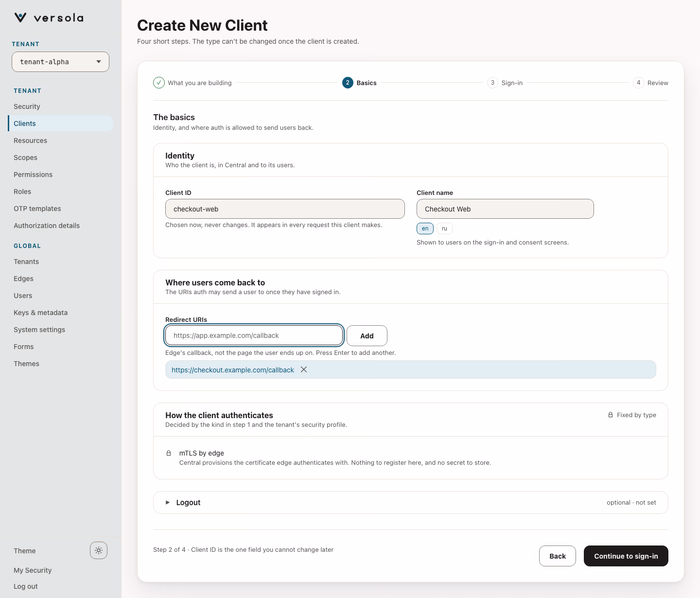This screenshot has height=598, width=700.
Task: Remove the checkout.example.com callback URI
Action: click(304, 369)
